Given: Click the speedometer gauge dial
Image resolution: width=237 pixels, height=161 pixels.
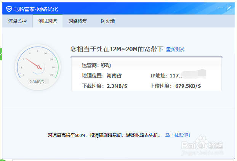Looking at the screenshot, I should pos(38,67).
